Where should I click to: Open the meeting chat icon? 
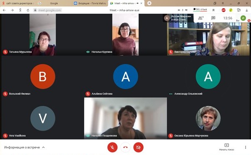tap(213, 18)
